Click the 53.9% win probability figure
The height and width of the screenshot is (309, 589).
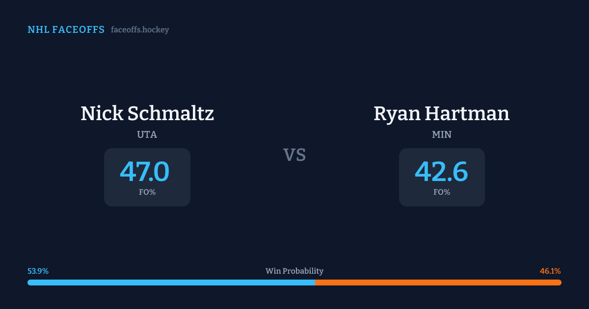(38, 271)
